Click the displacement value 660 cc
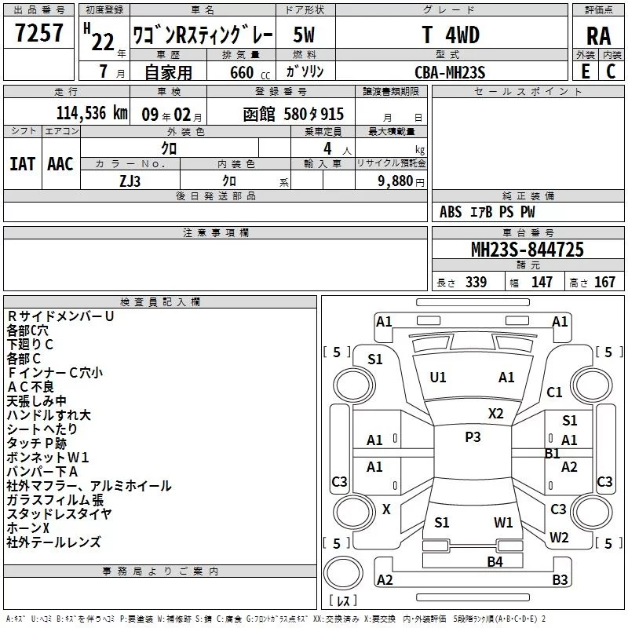 (x=250, y=73)
